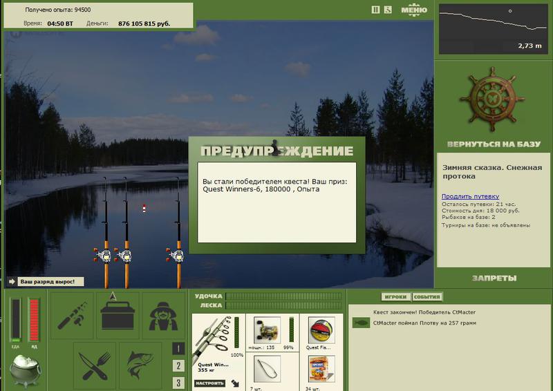Click 'Зимняя сказка. Снежная протока' title
Image resolution: width=553 pixels, height=391 pixels.
pyautogui.click(x=492, y=172)
